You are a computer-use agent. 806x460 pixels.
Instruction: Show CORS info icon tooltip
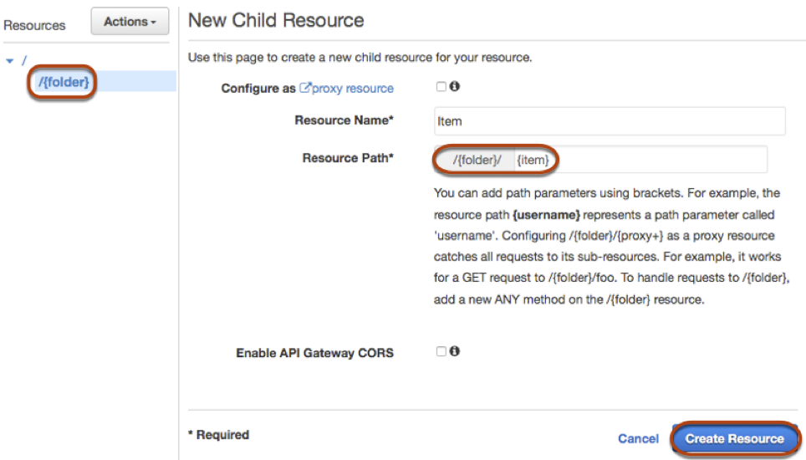(454, 351)
